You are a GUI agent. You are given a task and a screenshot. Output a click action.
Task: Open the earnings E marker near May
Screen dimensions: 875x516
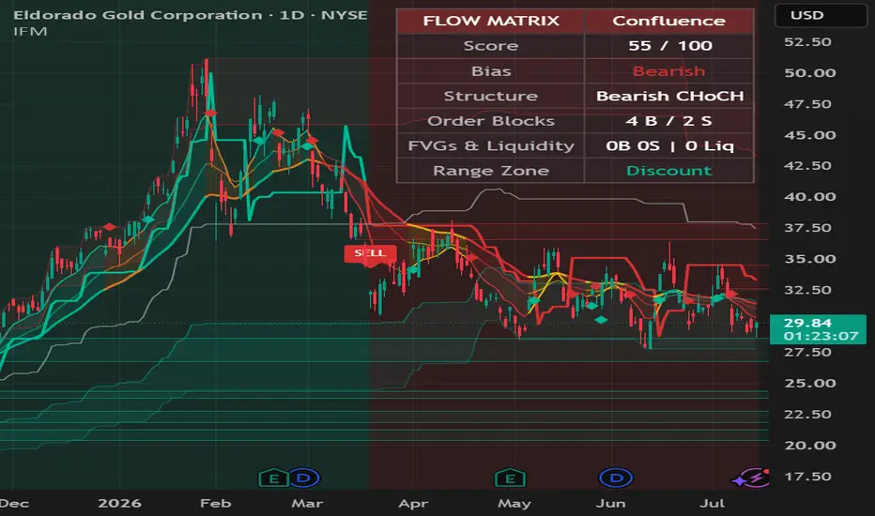pos(510,478)
